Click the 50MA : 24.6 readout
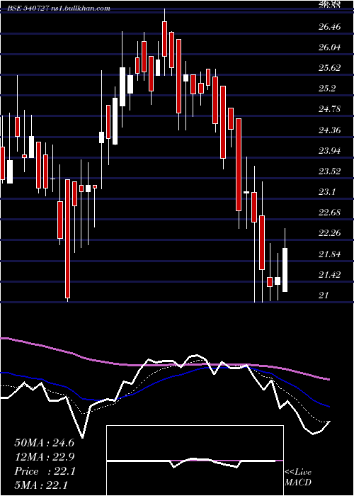 point(44,443)
